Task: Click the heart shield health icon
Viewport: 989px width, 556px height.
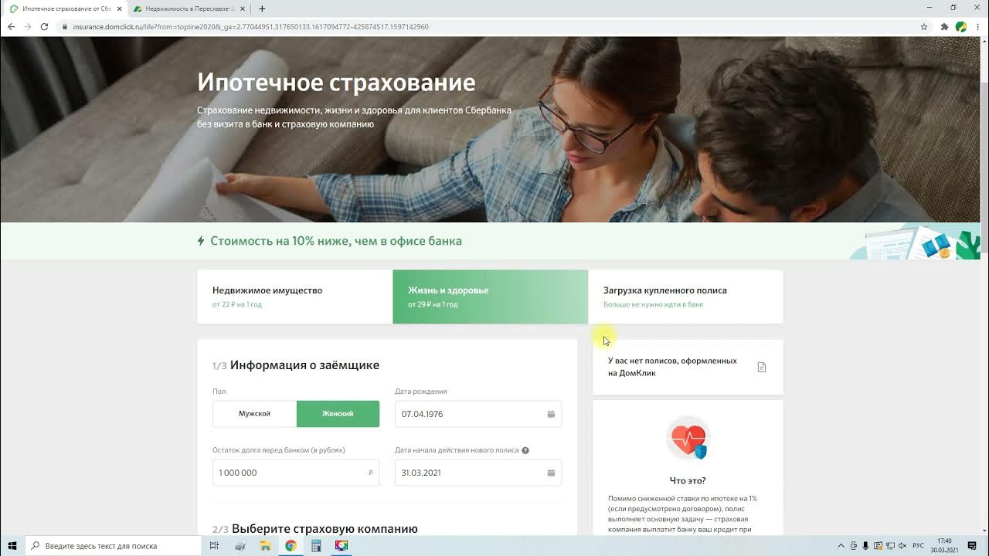Action: coord(688,439)
